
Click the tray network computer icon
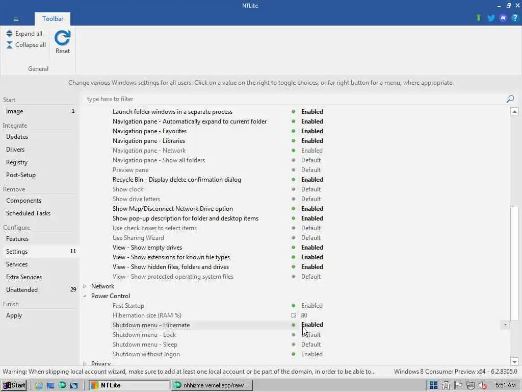tap(470, 385)
